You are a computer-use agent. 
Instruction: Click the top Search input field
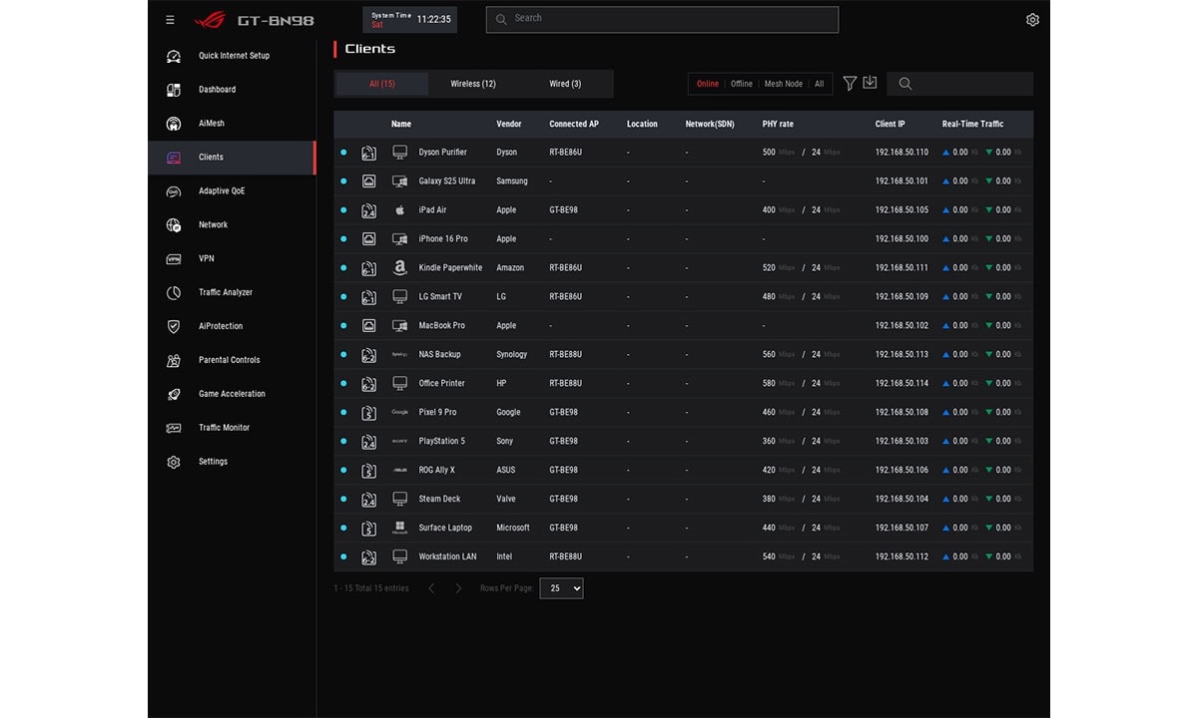[x=662, y=19]
